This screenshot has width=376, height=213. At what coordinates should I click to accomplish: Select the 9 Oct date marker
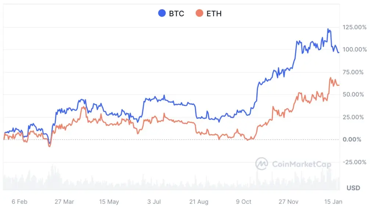tap(244, 202)
